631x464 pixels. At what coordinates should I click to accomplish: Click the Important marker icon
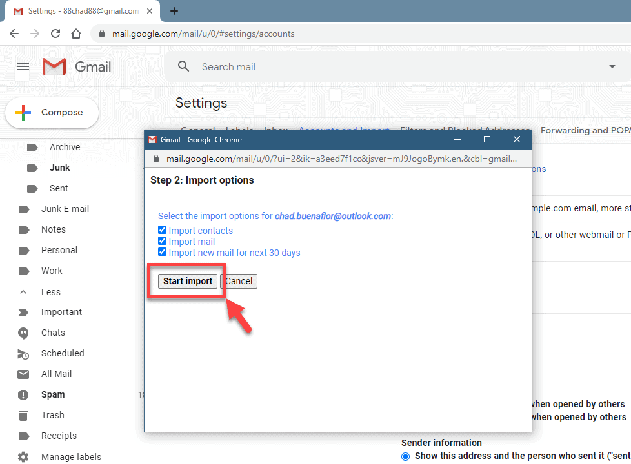[23, 313]
